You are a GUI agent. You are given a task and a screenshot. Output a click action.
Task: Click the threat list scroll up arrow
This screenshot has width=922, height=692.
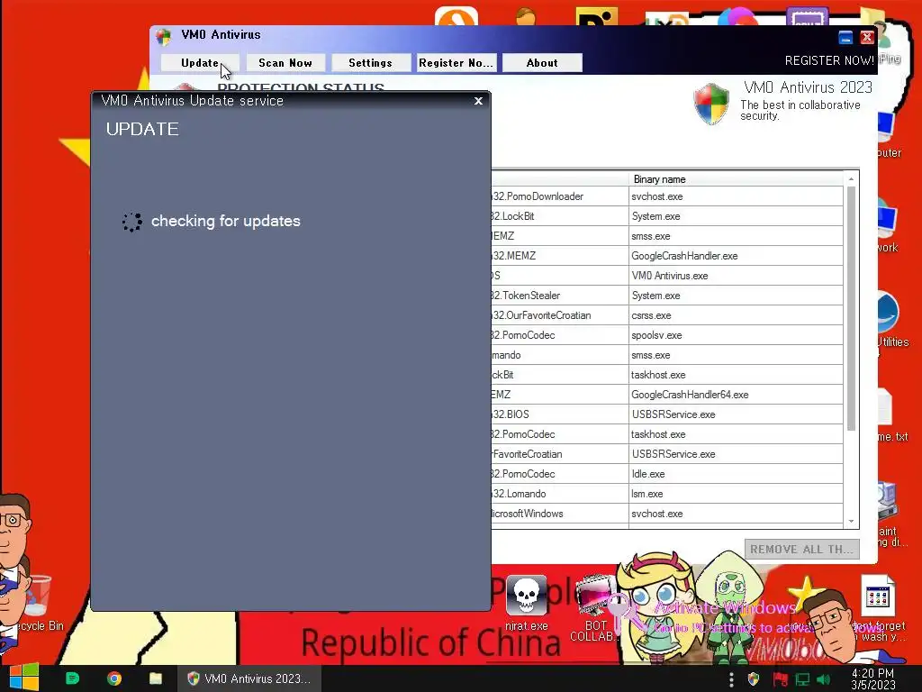point(851,178)
